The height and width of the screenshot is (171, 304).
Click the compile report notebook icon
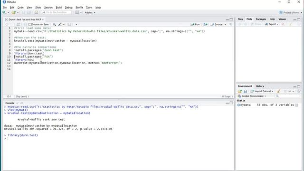[x=69, y=24]
